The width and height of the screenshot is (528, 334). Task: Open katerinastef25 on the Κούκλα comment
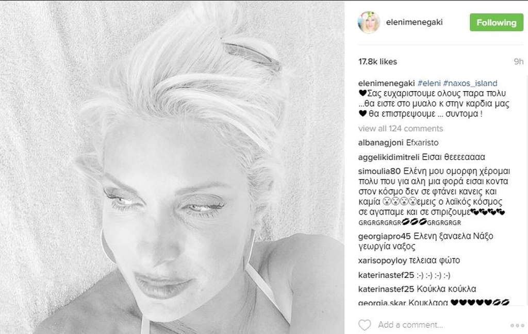pos(386,289)
